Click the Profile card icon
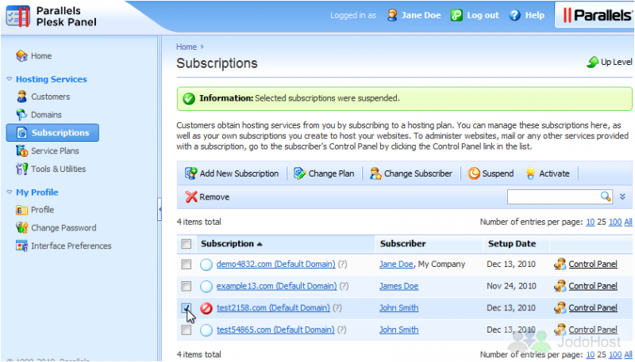Screen dimensions: 635x362 (21, 210)
